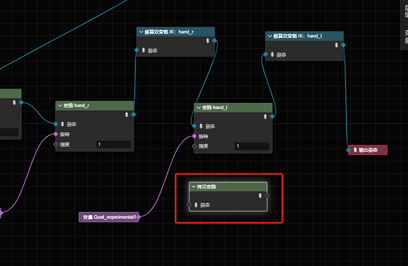Click output pin of cut-off left green node
This screenshot has height=266, width=408.
[21, 102]
